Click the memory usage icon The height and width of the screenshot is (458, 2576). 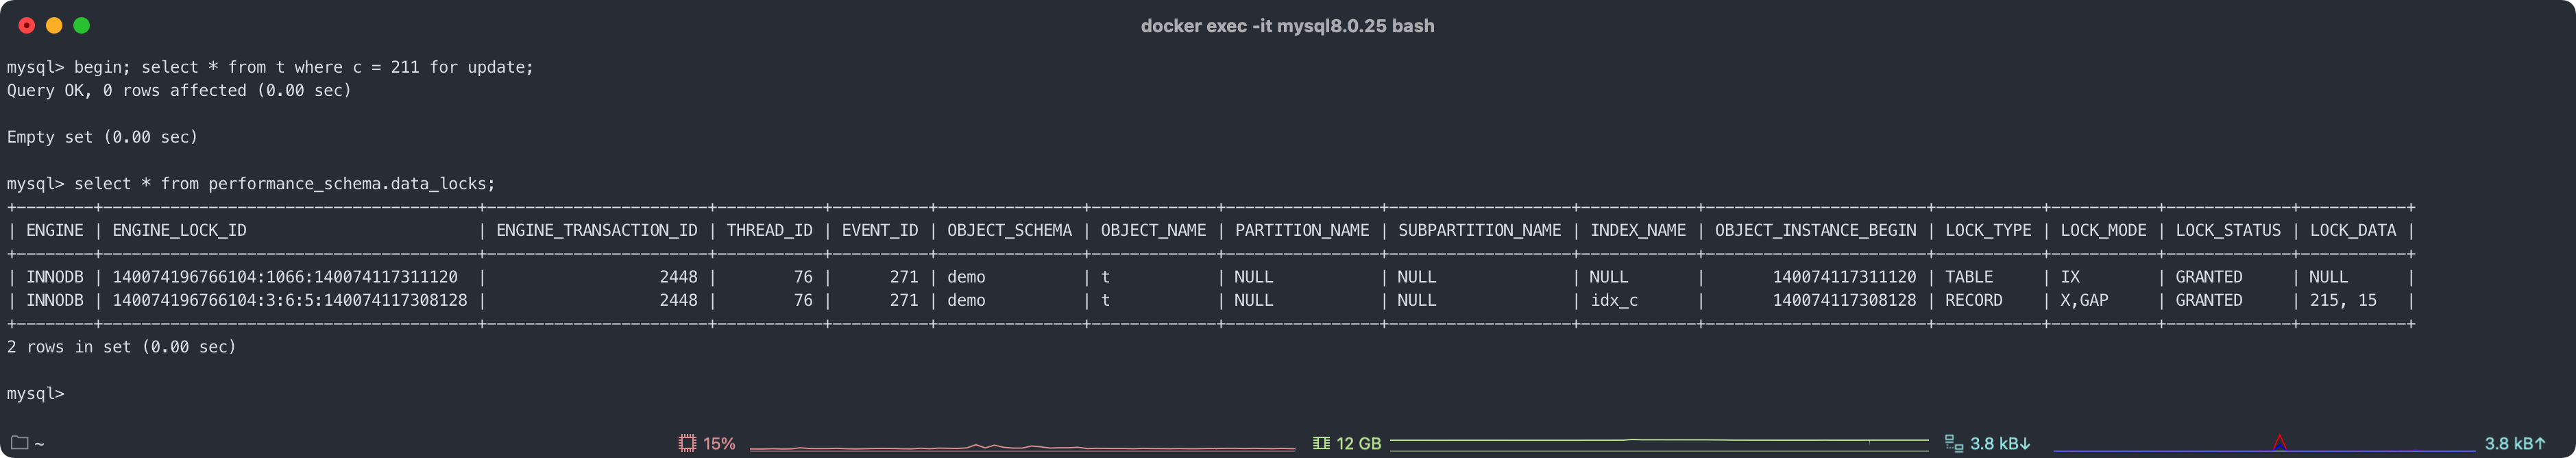point(1321,443)
